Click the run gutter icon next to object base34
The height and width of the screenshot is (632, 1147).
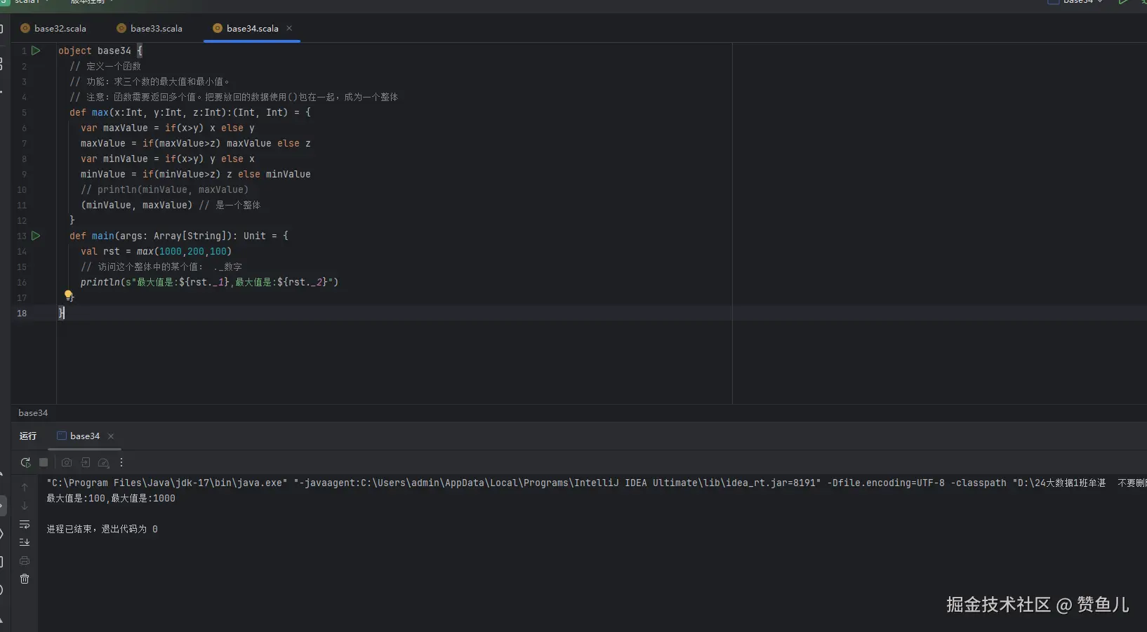tap(37, 51)
